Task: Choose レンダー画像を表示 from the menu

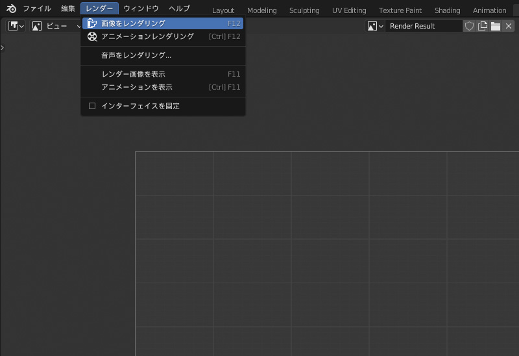Action: coord(133,74)
